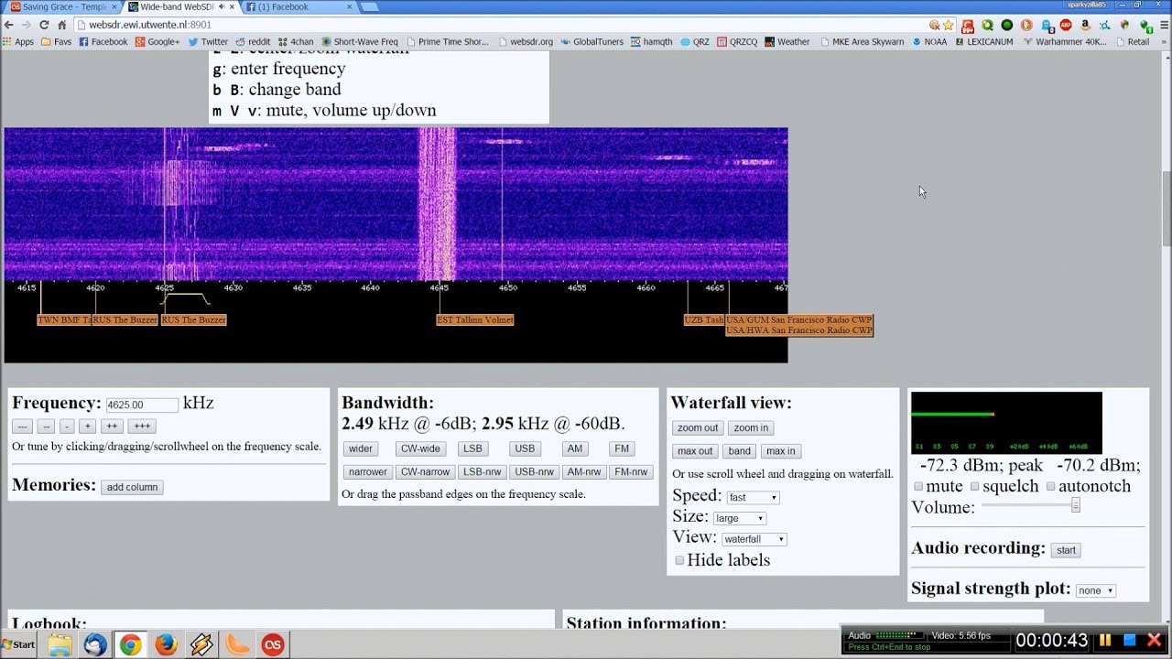Select USB demodulation mode

tap(525, 448)
